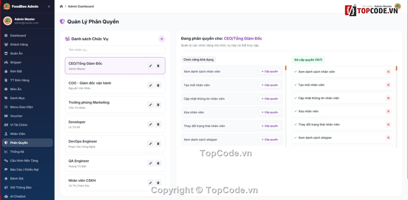
Task: Revoke granted permission Tạo mới nhân viên
Action: pyautogui.click(x=388, y=85)
